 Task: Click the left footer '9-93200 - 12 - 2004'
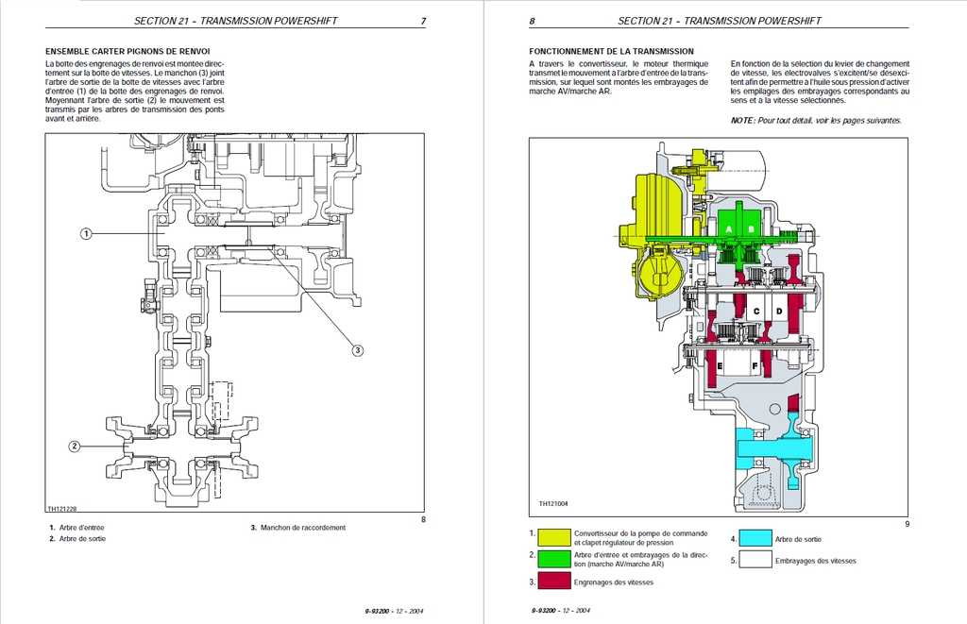point(394,611)
